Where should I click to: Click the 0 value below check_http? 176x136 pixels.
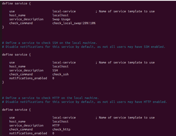point(53,133)
